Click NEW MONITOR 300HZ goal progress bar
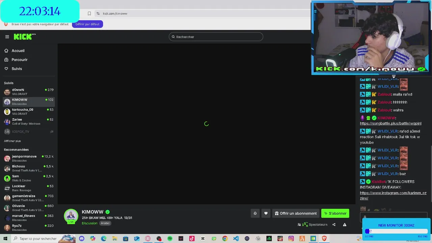432x243 pixels. (x=396, y=231)
